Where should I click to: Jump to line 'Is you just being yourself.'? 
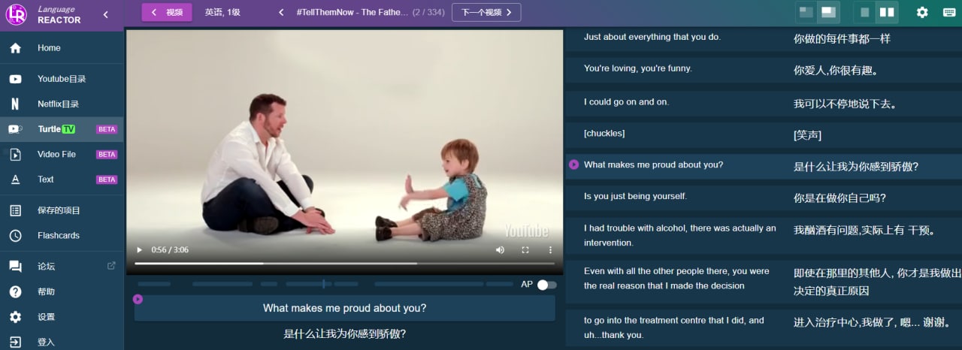tap(635, 197)
